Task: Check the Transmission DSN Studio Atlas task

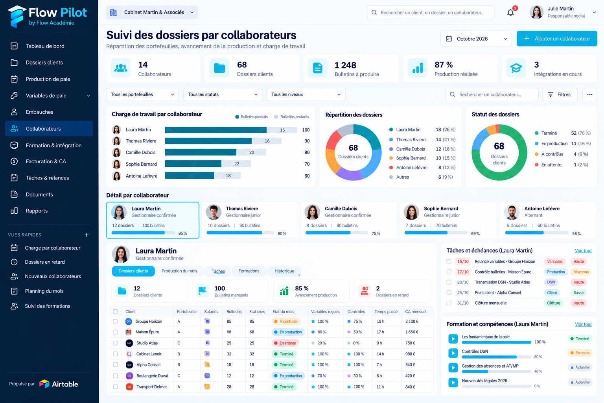Action: [x=449, y=282]
